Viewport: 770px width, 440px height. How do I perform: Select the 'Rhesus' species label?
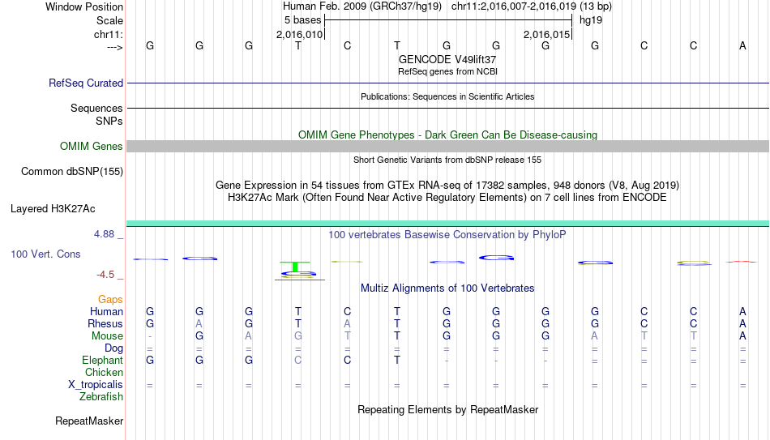pos(105,323)
